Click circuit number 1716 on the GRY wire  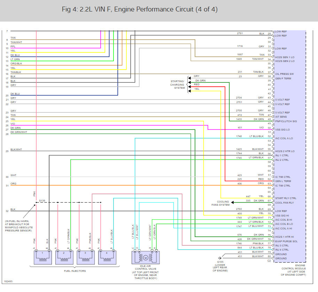[x=240, y=46]
